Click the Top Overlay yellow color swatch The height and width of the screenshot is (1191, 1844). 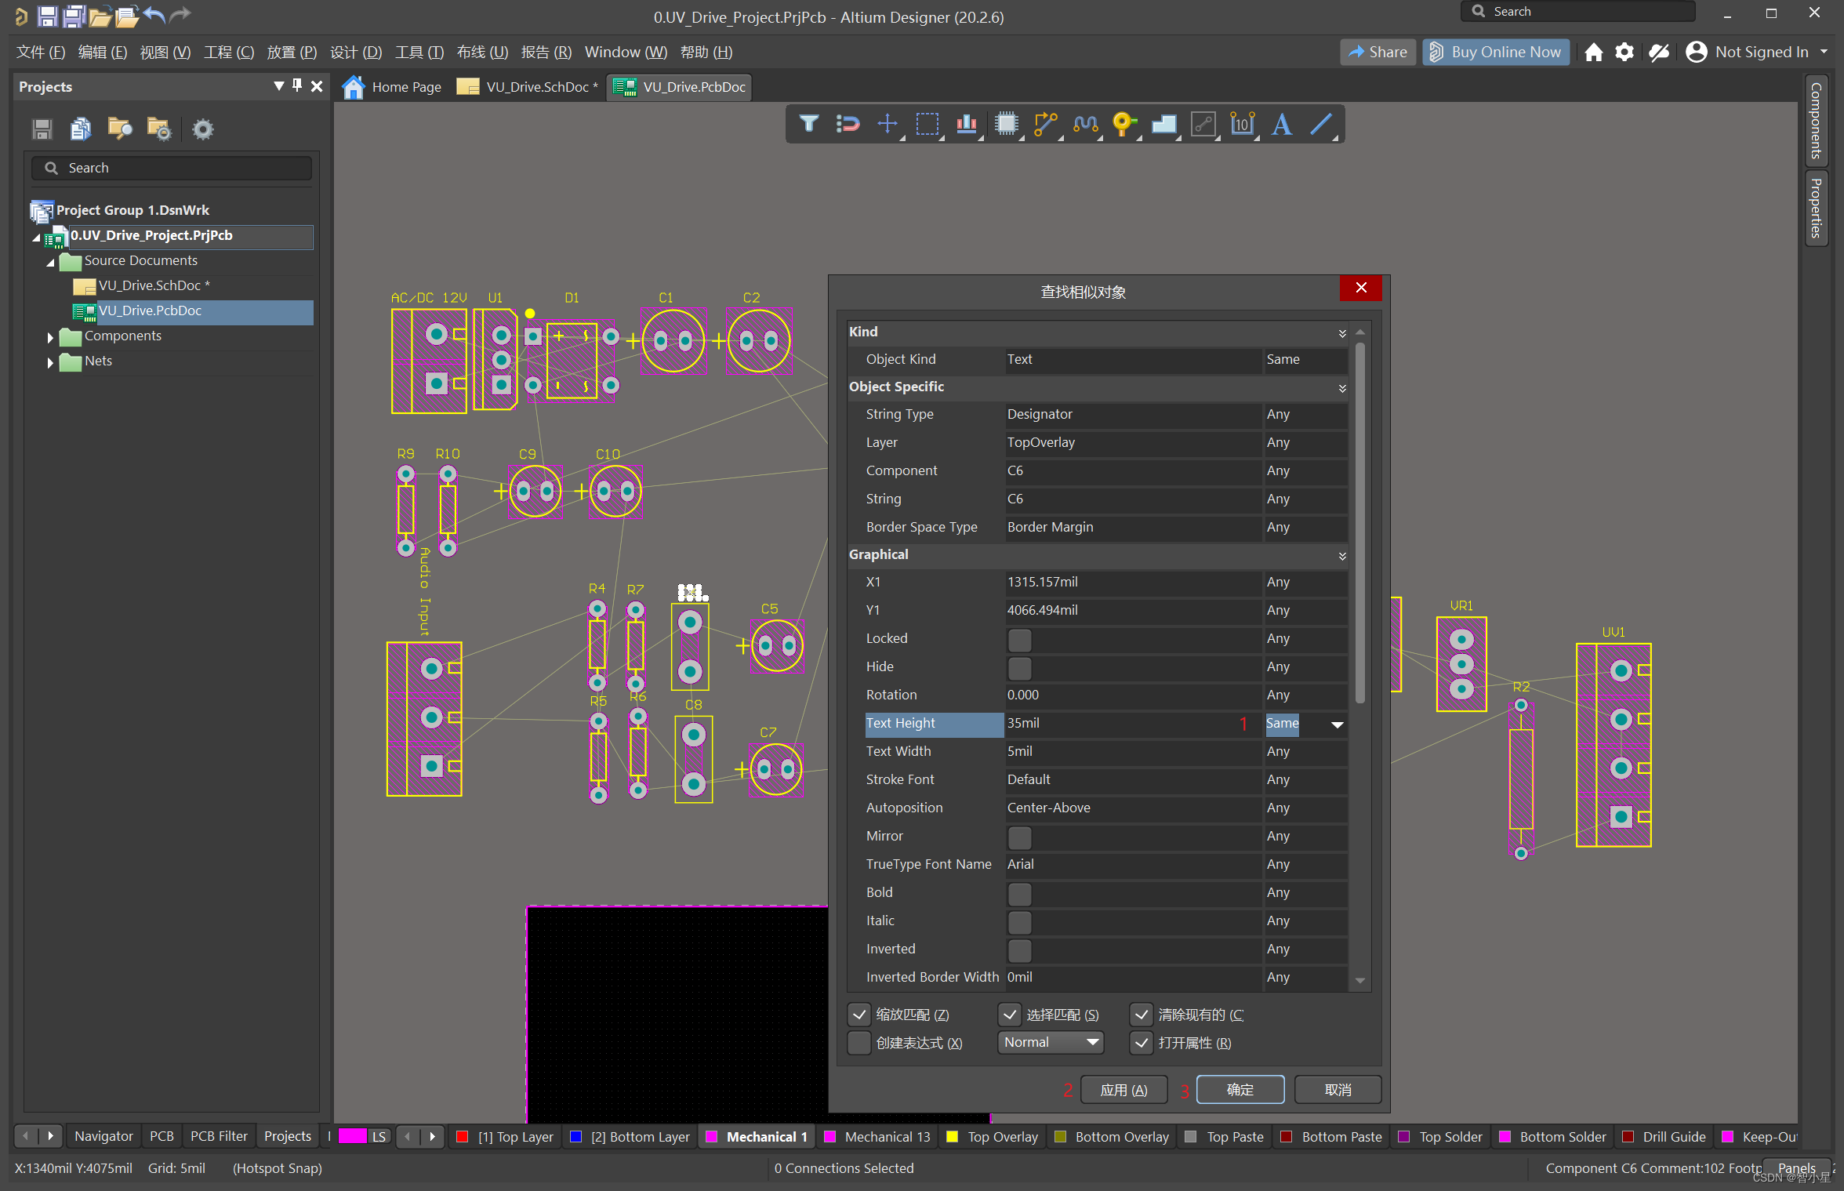point(952,1136)
